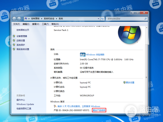
Task: Click the scrollbar up arrow
Action: coord(147,28)
